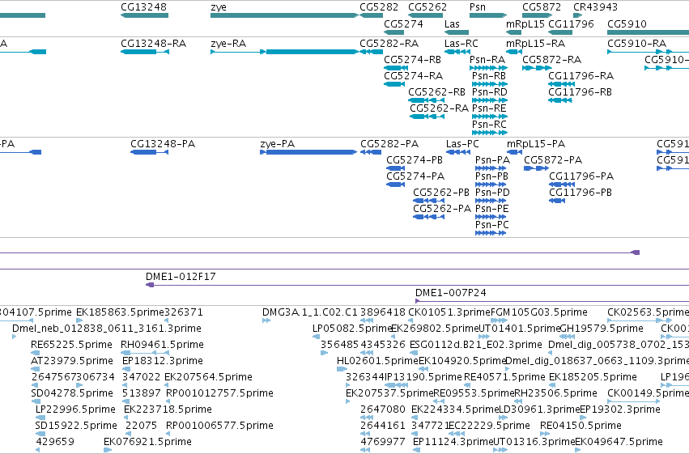Select the CG5910-RA transcript label

[x=636, y=44]
